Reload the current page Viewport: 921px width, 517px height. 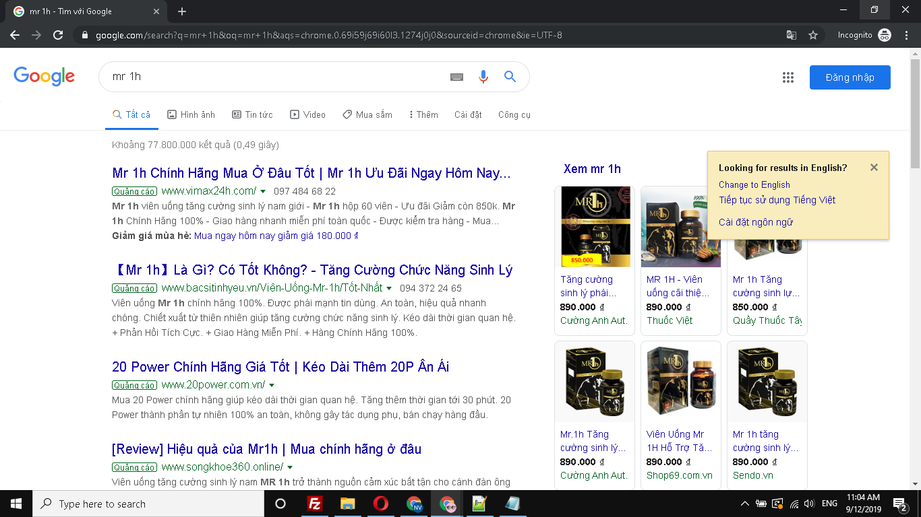coord(58,35)
